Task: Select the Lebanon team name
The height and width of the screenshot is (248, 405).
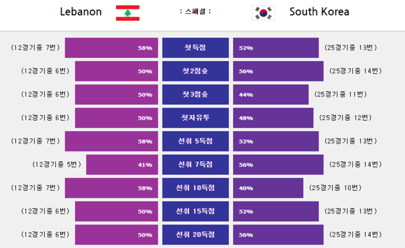Action: coord(81,12)
